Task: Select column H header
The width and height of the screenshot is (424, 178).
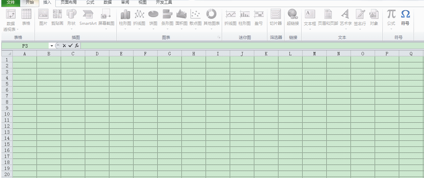Action: (194, 53)
